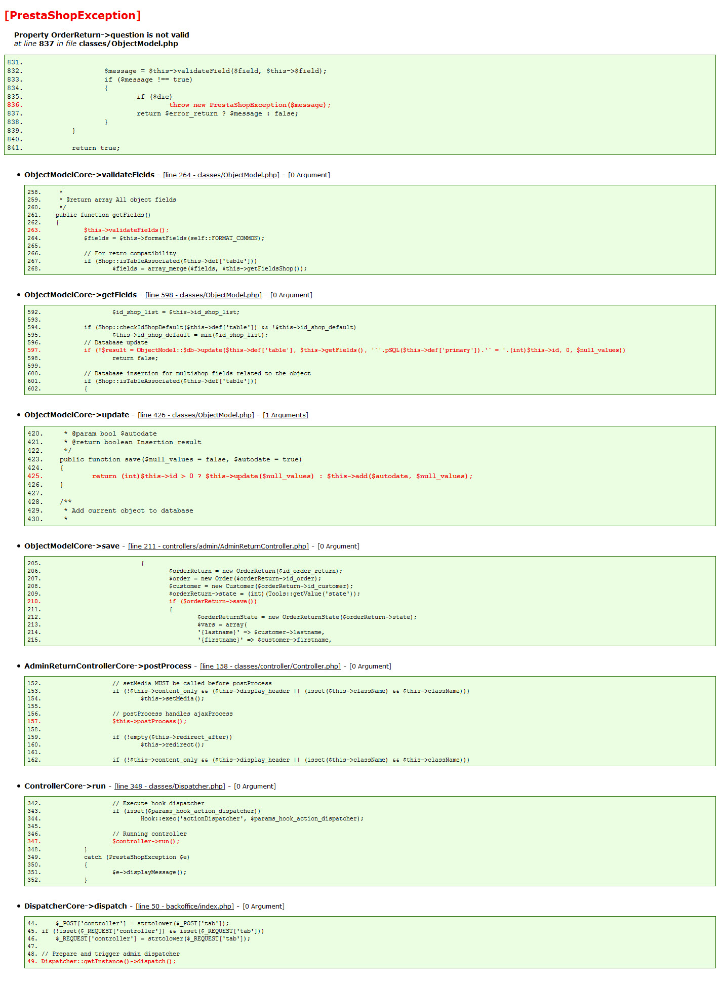Click the '[0 Argument]' text for DispatcherCore->dispatch
The image size is (721, 983).
click(x=263, y=907)
